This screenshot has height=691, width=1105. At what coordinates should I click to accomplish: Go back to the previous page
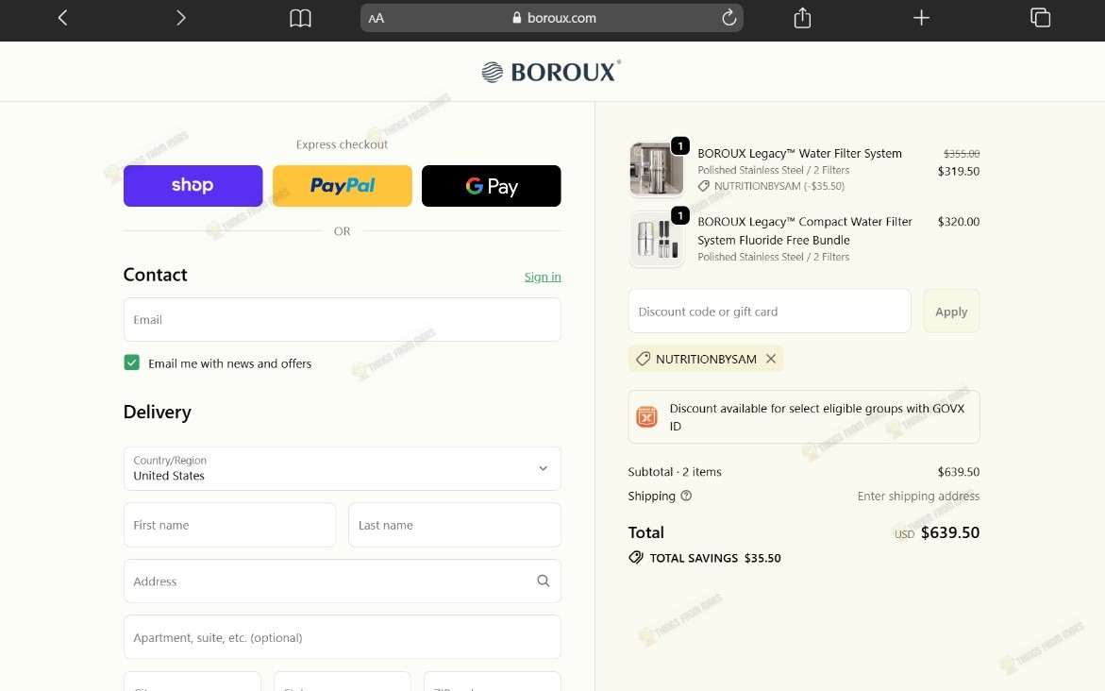(62, 18)
